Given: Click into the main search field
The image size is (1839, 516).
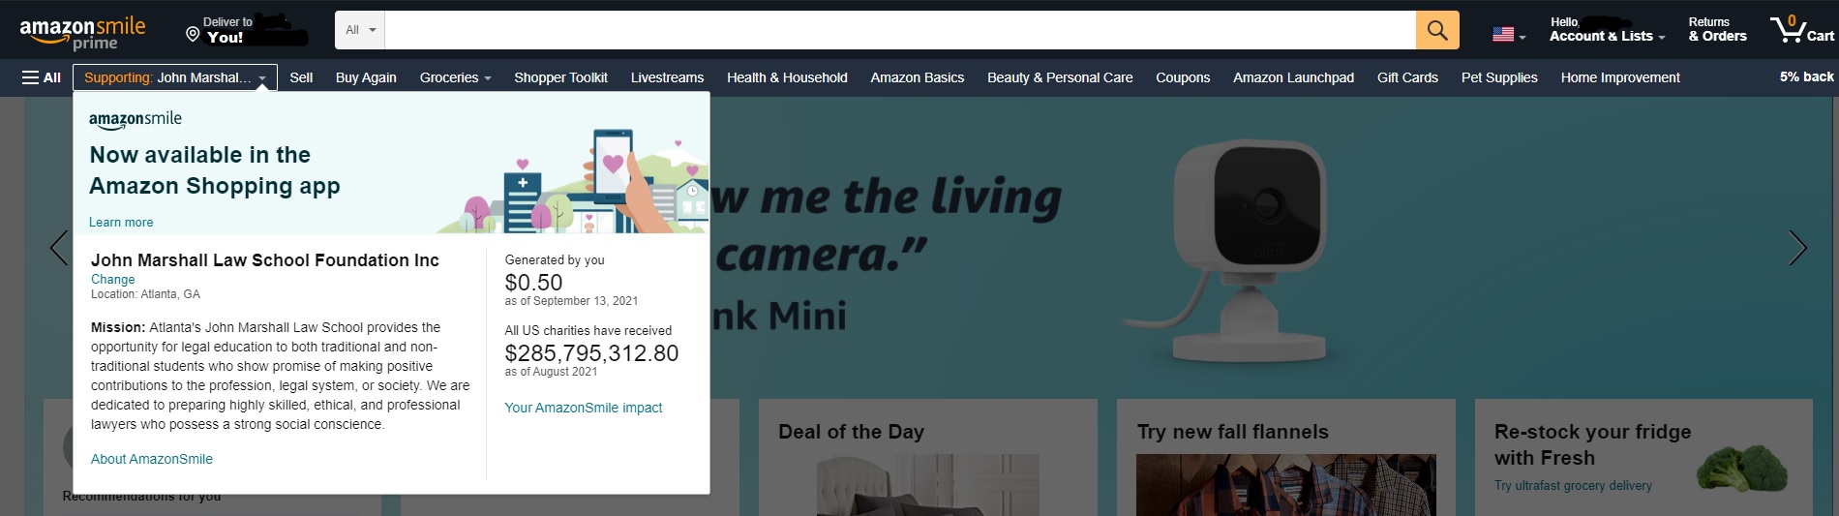Looking at the screenshot, I should 900,31.
